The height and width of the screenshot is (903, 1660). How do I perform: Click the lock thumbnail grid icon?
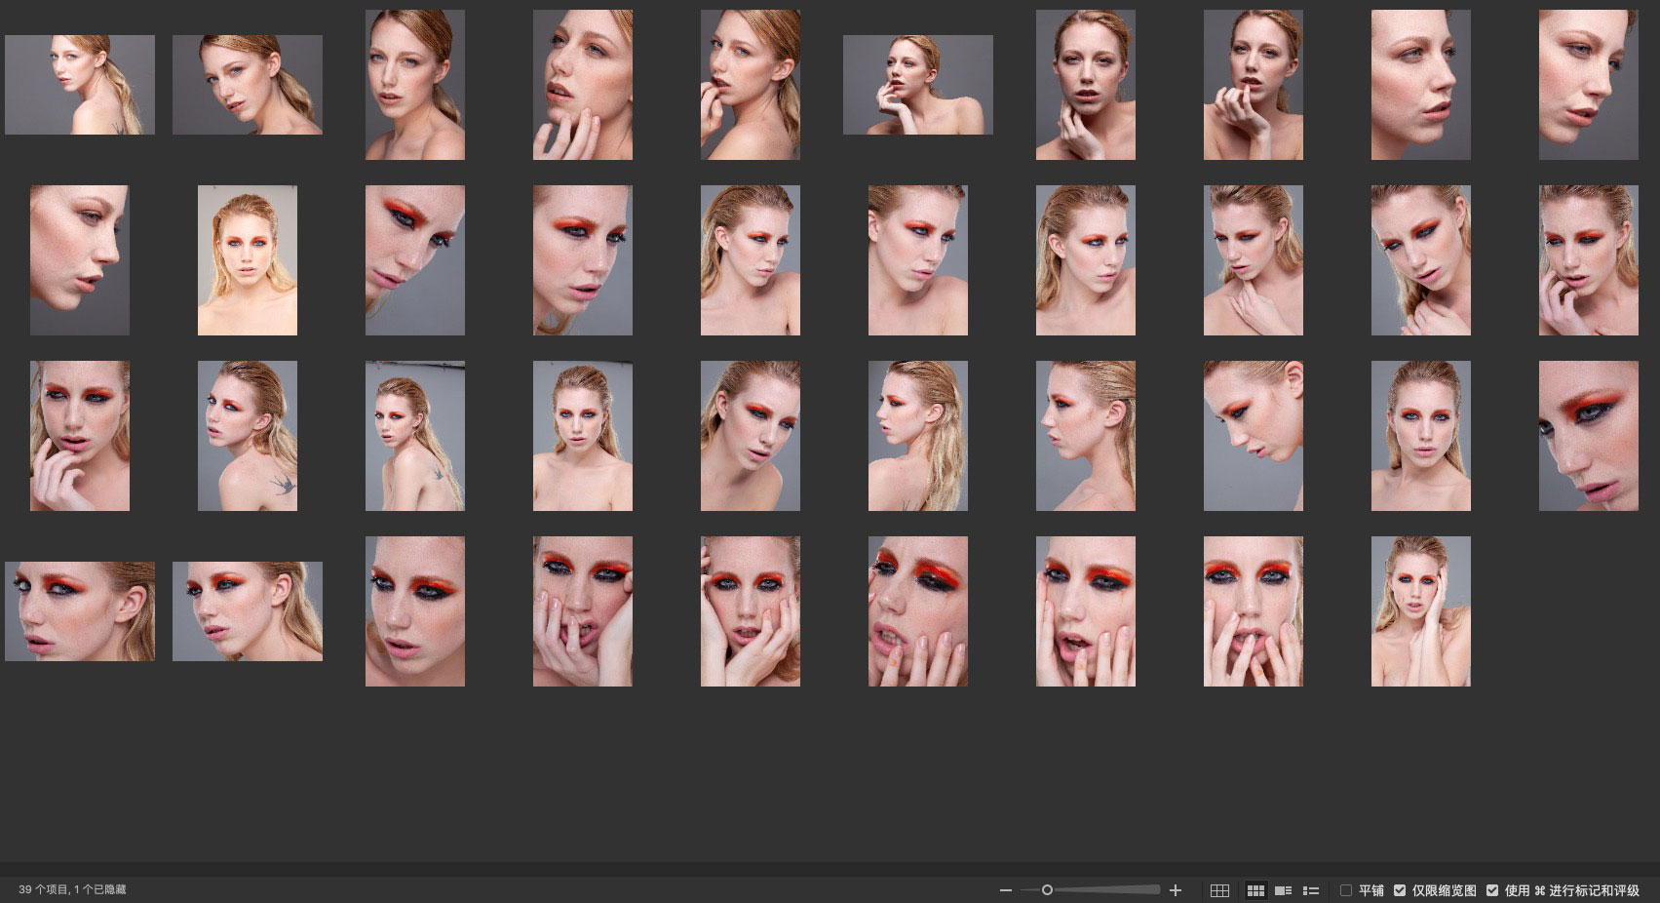[x=1219, y=890]
